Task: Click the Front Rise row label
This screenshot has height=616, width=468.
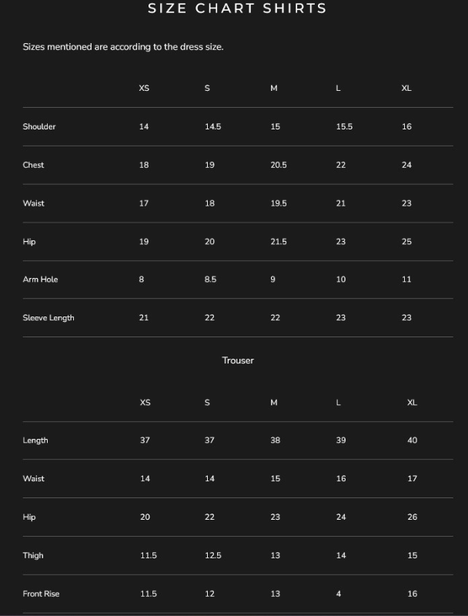Action: [x=41, y=594]
